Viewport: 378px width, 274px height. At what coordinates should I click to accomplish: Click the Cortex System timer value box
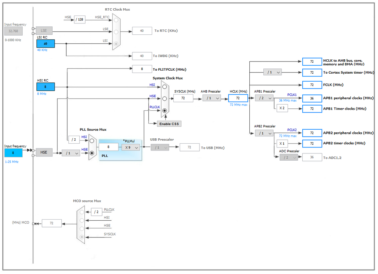312,73
